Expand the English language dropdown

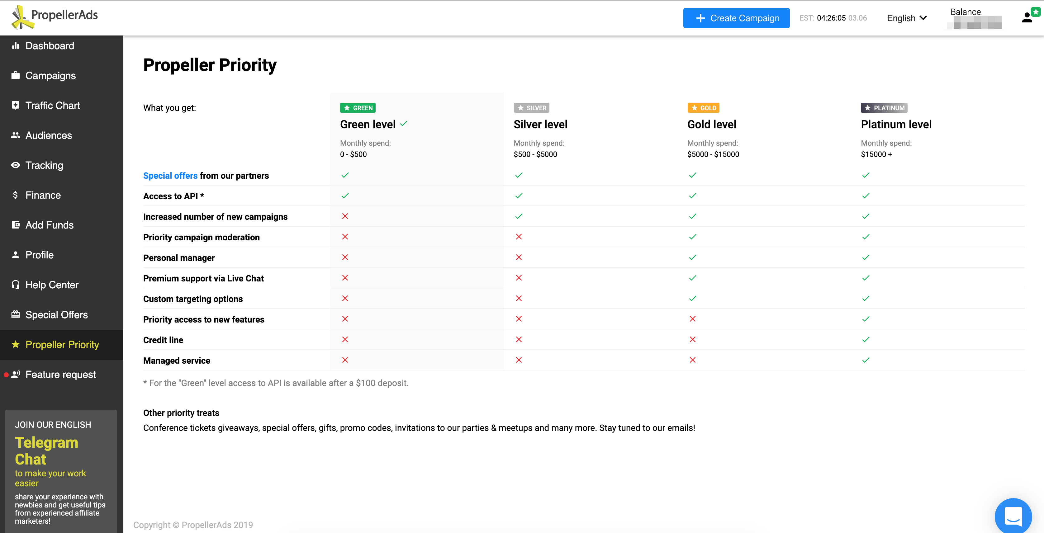(907, 18)
